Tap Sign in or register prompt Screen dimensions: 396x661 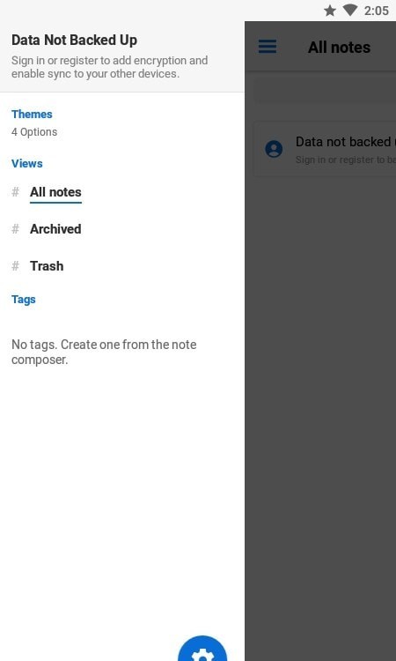pyautogui.click(x=109, y=67)
